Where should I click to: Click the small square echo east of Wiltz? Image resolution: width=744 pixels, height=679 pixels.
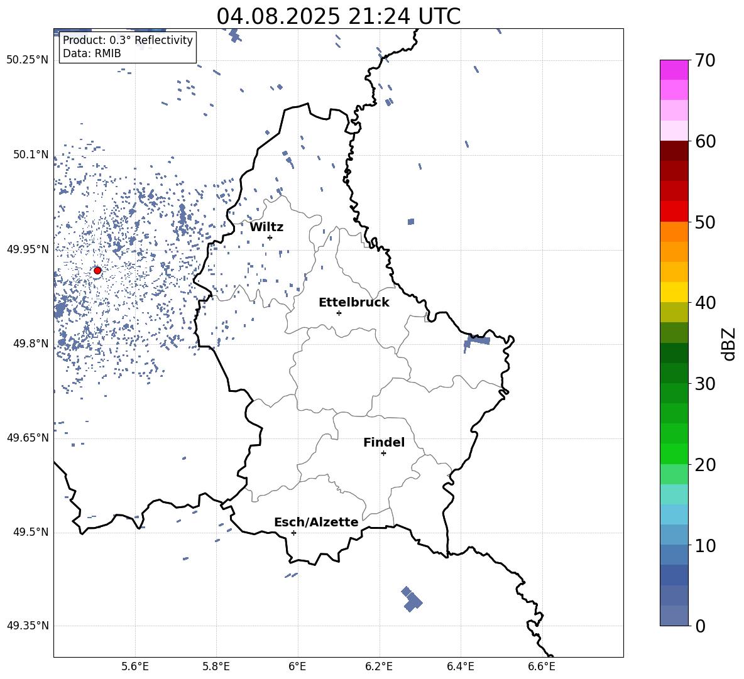click(x=411, y=222)
